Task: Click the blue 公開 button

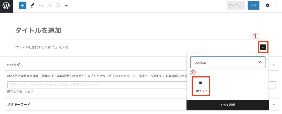Action: pyautogui.click(x=253, y=6)
